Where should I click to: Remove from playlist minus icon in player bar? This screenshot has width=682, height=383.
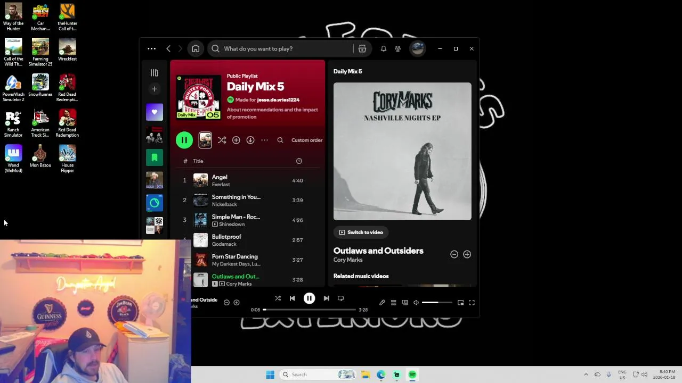pos(226,303)
